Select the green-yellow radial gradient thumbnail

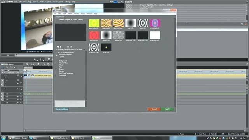click(x=94, y=23)
